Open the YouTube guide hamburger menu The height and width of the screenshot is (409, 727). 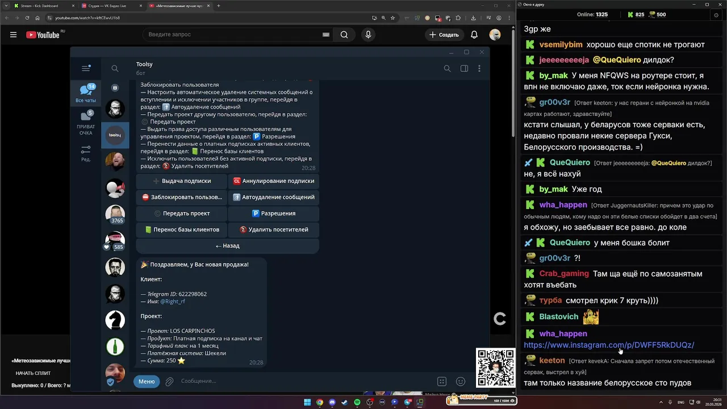(13, 35)
